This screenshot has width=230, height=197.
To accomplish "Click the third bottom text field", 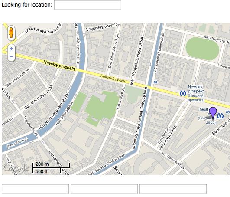I will 173,189.
